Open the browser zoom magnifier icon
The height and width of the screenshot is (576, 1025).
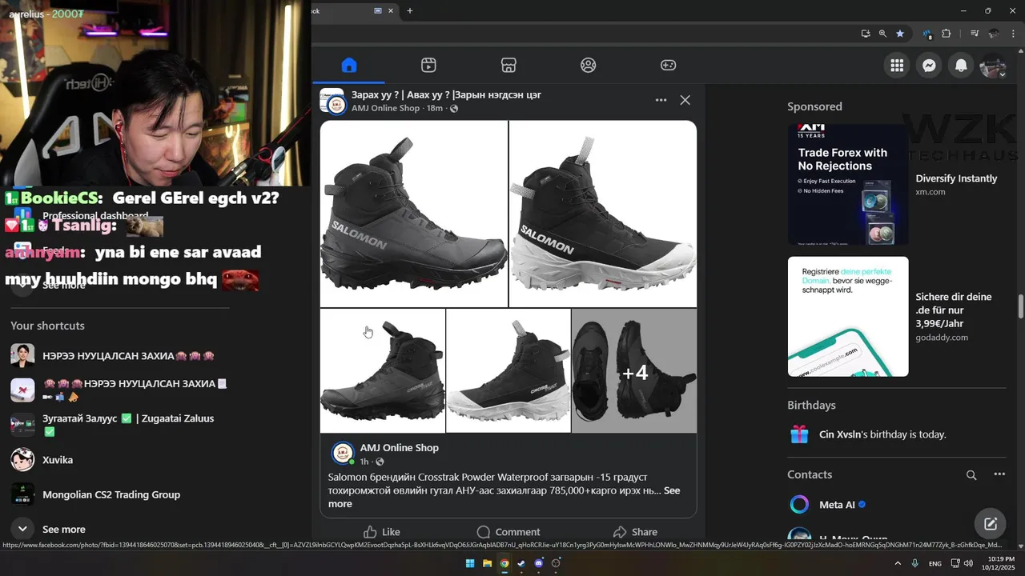882,34
